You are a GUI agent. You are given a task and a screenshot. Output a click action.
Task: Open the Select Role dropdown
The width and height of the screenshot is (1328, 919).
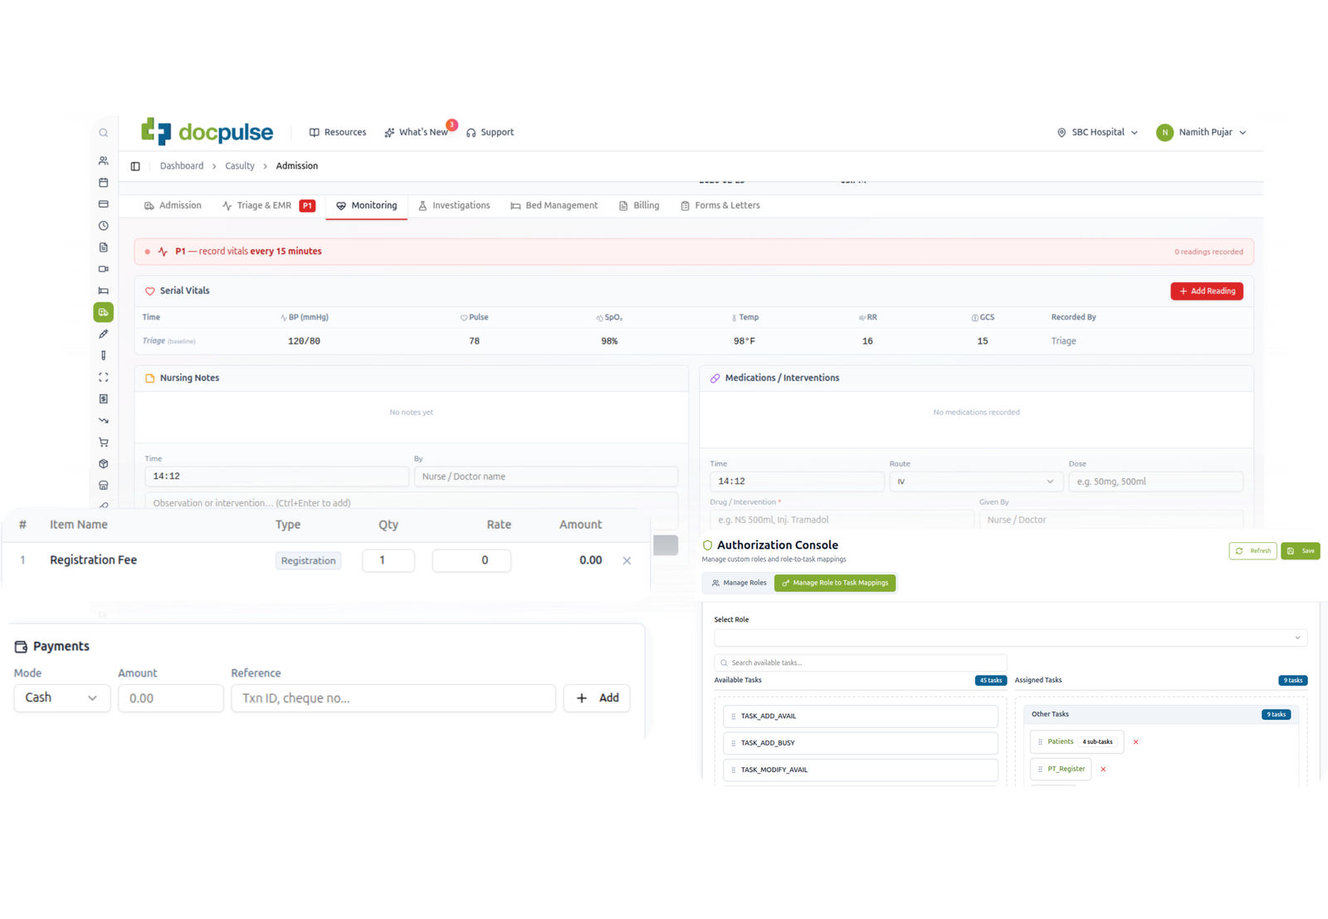point(1010,638)
